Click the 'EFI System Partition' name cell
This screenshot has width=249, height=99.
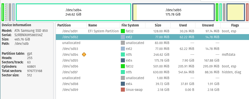tap(103, 31)
